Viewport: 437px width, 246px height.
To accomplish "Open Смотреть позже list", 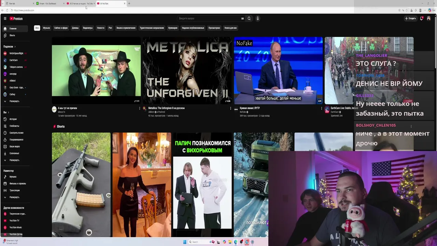I will (16, 133).
